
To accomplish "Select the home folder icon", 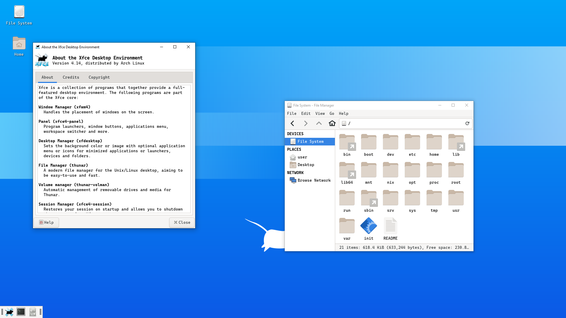I will point(434,142).
